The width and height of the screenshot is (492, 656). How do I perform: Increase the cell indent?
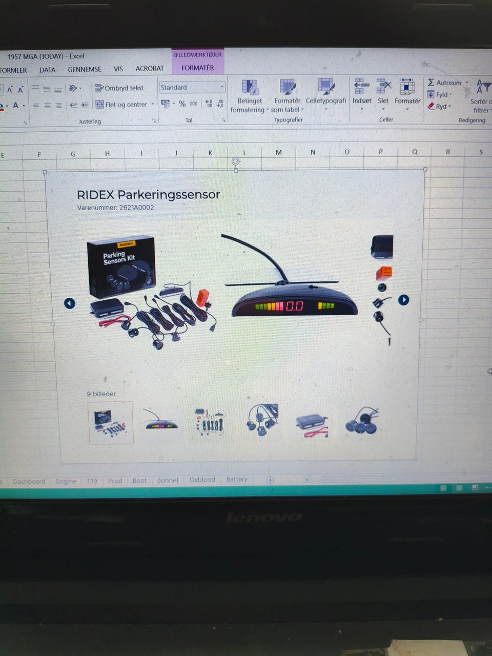coord(85,105)
